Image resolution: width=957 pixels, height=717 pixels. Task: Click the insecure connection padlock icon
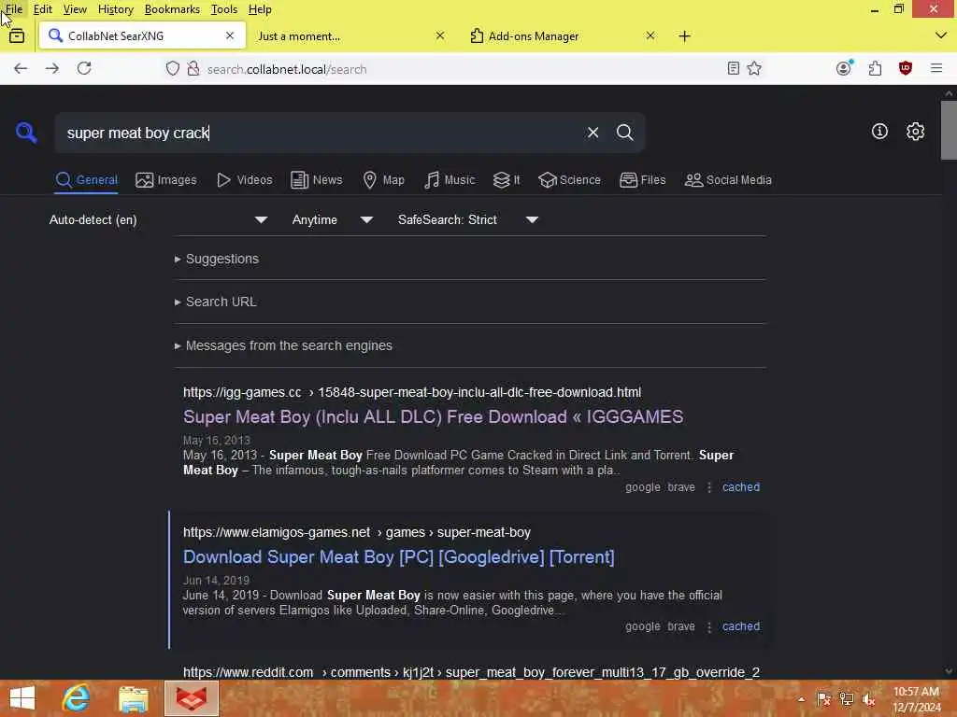coord(193,68)
